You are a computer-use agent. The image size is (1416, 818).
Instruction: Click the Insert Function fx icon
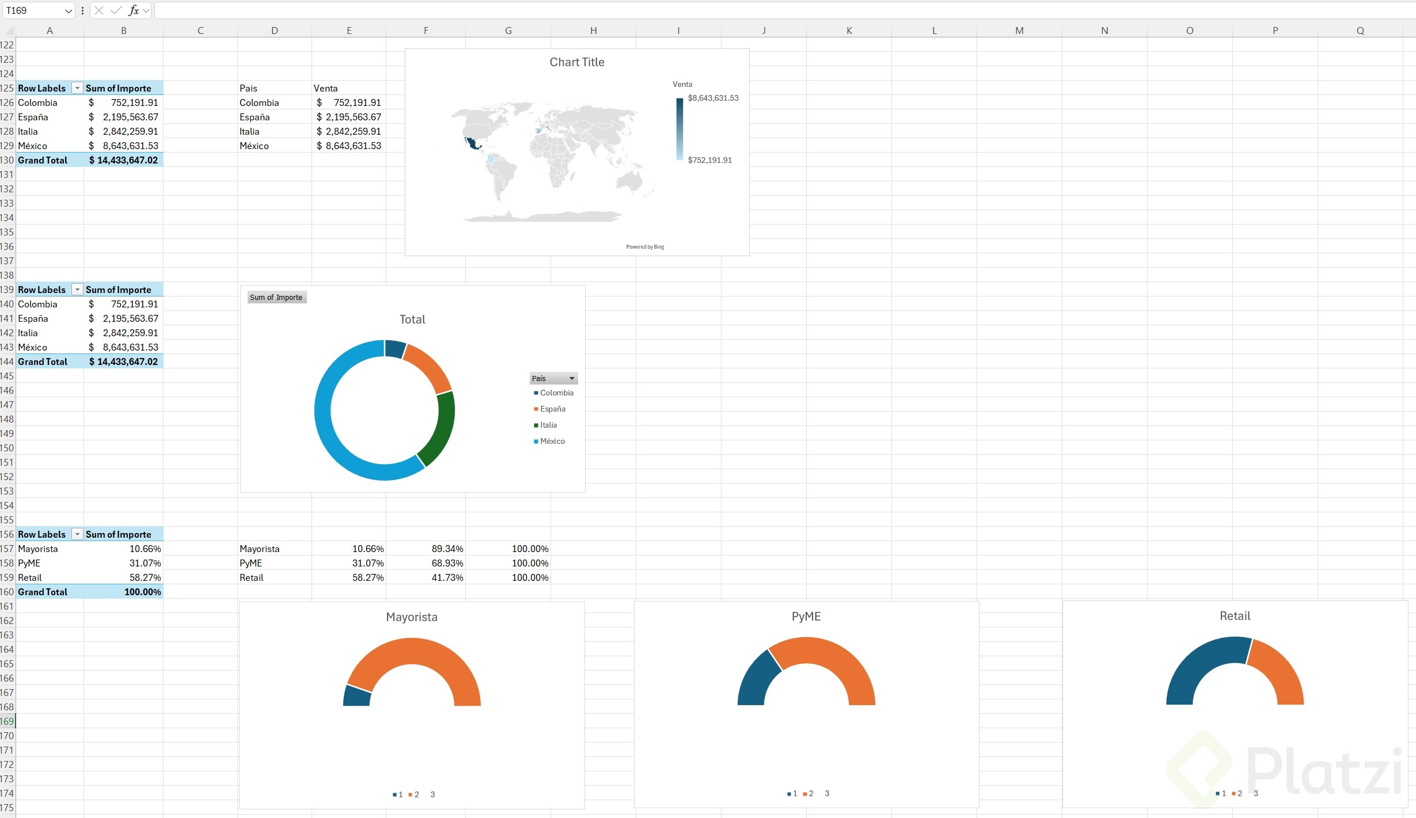click(134, 10)
